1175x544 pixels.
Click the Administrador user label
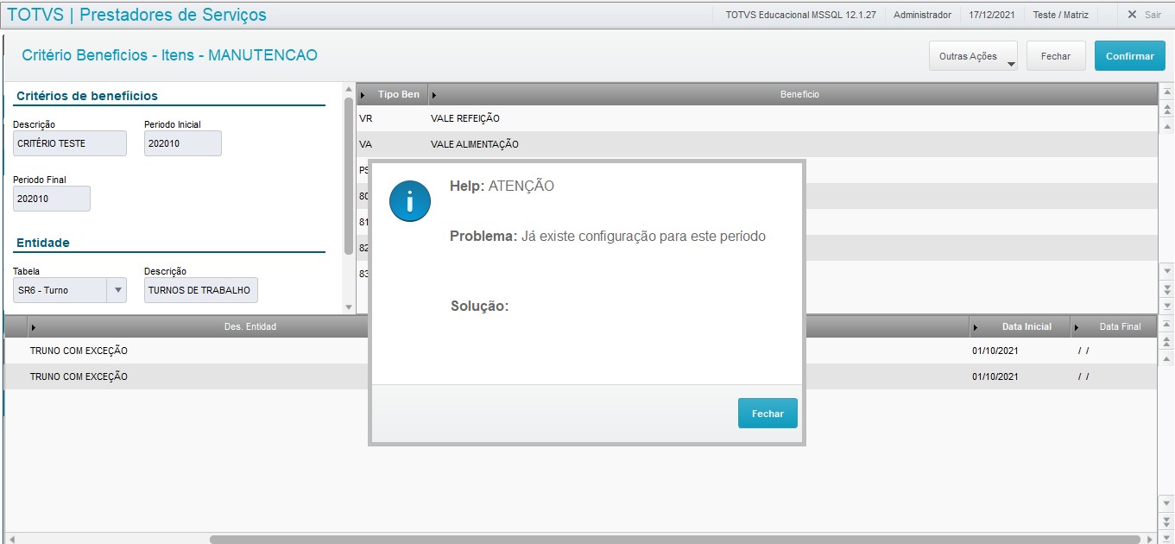[922, 15]
